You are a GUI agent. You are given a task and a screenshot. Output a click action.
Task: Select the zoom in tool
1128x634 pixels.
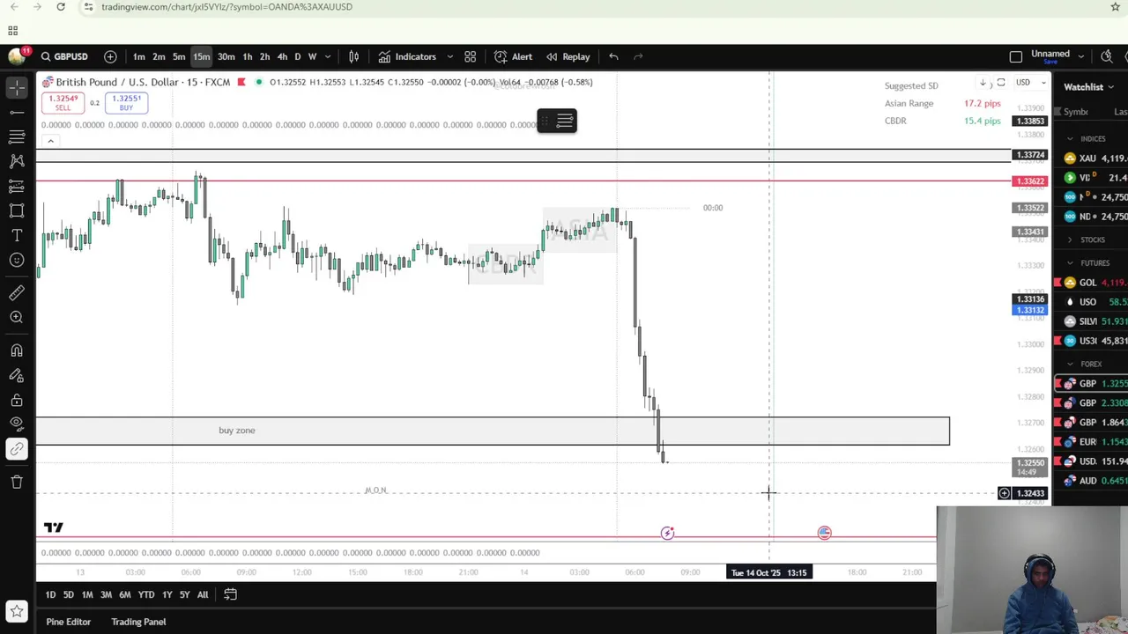coord(17,317)
